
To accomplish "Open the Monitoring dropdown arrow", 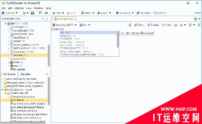I will point(133,13).
